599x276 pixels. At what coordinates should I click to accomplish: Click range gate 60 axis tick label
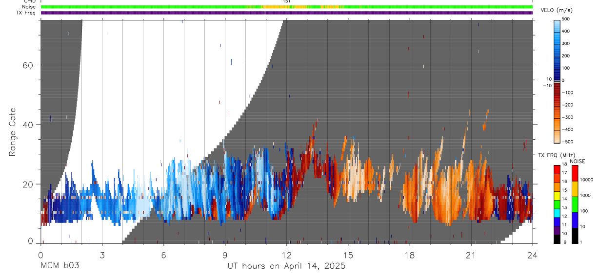[x=27, y=65]
